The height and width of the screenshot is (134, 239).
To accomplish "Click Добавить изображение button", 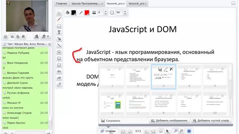I will (169, 121).
